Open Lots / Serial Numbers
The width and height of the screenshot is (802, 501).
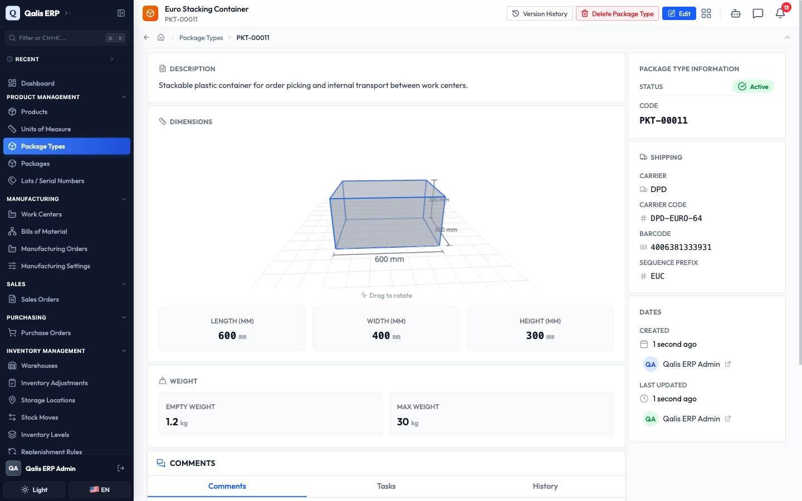coord(67,181)
